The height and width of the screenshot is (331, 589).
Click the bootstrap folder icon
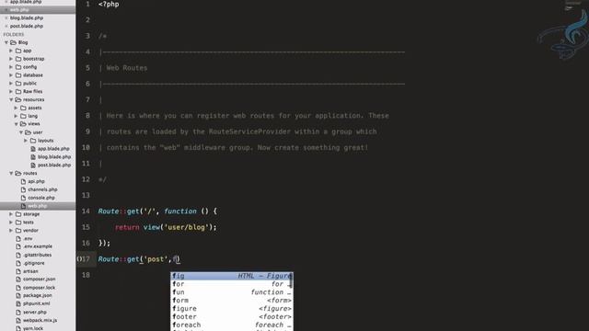click(x=18, y=59)
